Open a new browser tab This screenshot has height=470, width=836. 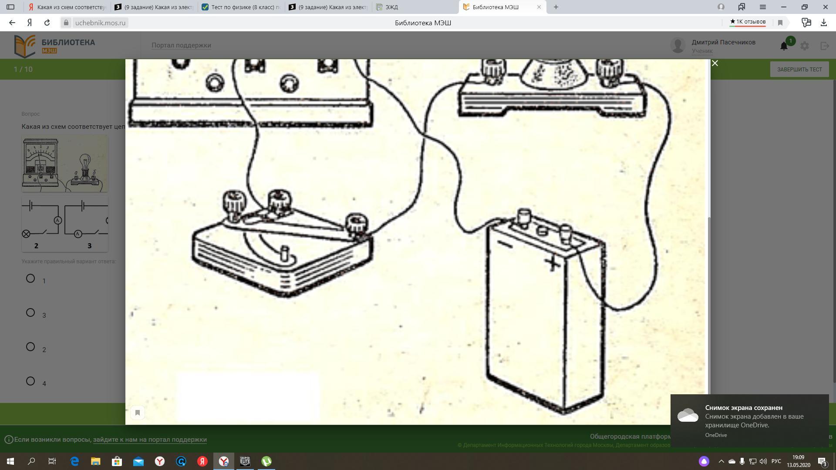click(x=556, y=7)
